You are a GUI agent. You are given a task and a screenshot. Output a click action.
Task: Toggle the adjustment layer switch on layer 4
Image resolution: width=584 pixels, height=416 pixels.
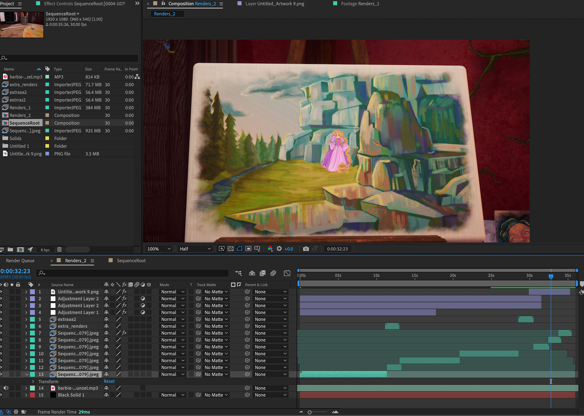(143, 312)
